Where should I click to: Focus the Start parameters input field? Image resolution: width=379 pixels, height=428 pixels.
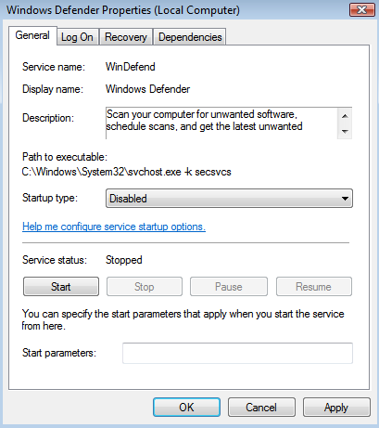click(x=237, y=353)
